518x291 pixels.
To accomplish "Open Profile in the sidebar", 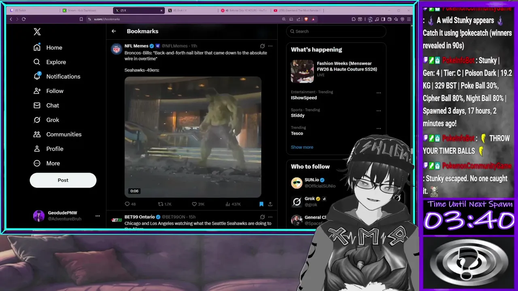I will pyautogui.click(x=48, y=149).
